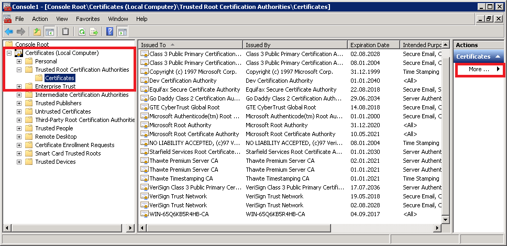The width and height of the screenshot is (507, 246).
Task: Open Help via the blue question mark icon
Action: point(110,32)
